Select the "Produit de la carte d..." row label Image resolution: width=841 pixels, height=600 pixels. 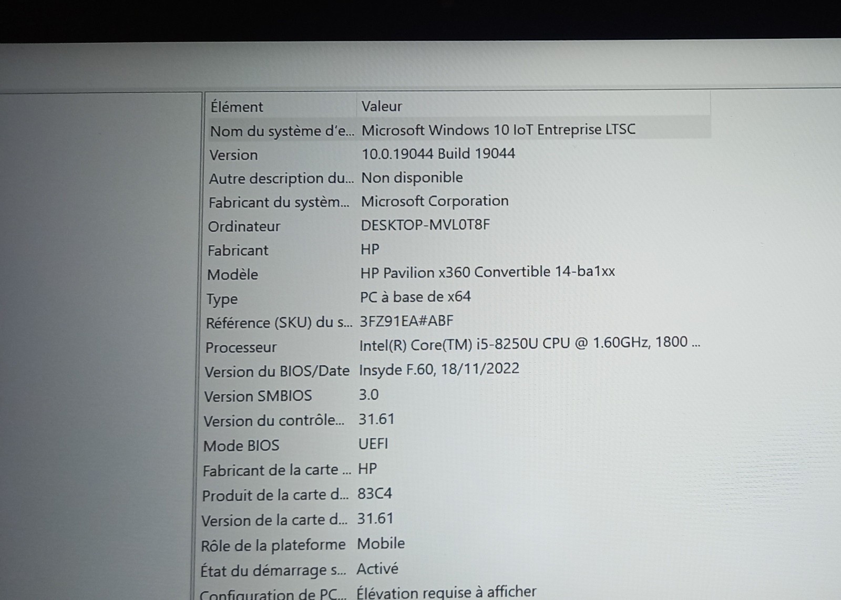click(x=275, y=496)
